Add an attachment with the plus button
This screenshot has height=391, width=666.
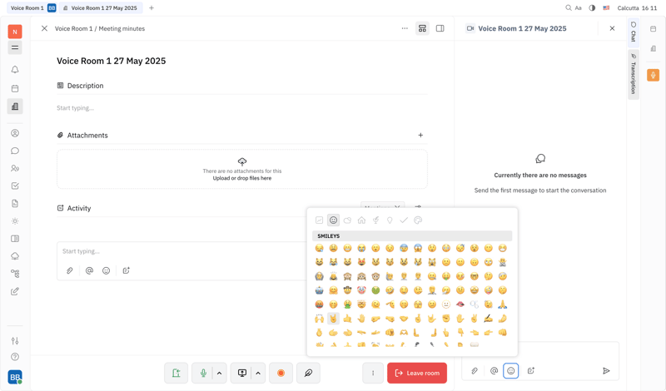420,135
